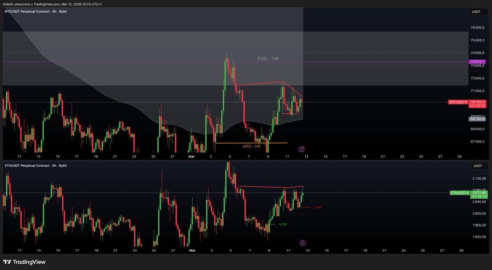The width and height of the screenshot is (492, 270).
Task: Click the 'Hide0x utworzono z TradingView.com' header text
Action: 31,4
